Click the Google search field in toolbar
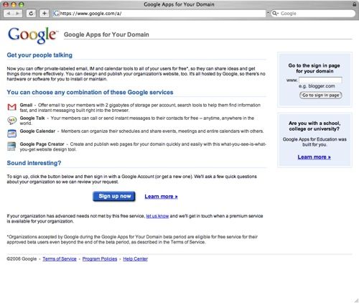 (x=313, y=14)
